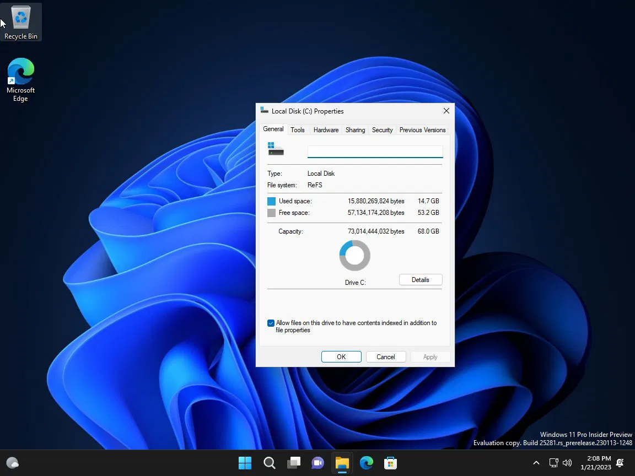Launch the Chat app from the taskbar
This screenshot has height=476, width=635.
(317, 463)
